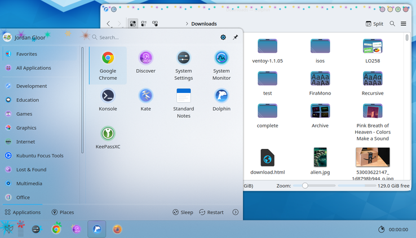This screenshot has width=416, height=238.
Task: Go forward in Dolphin navigation
Action: click(120, 24)
